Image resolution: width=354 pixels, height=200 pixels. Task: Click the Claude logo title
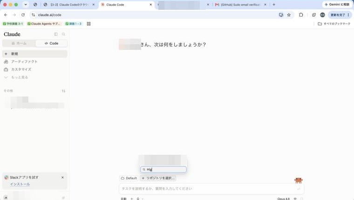coord(12,34)
